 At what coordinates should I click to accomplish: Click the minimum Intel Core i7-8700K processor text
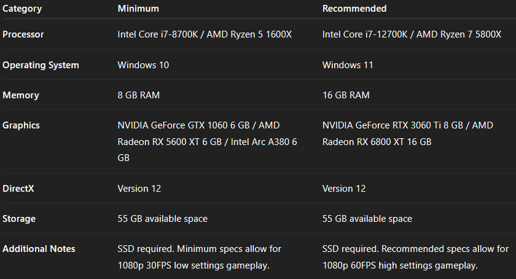click(x=205, y=34)
